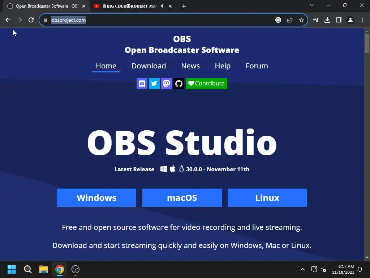The image size is (370, 278).
Task: Mute the YouTube tab audio icon
Action: point(162,6)
